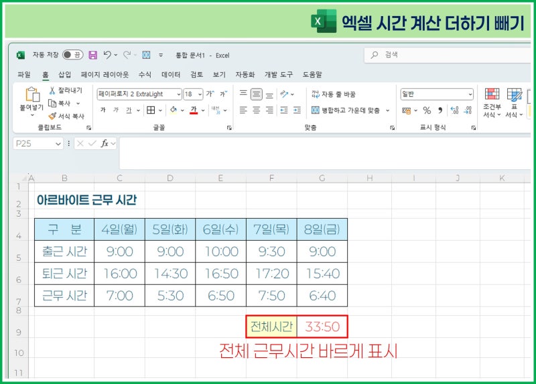Viewport: 536px width, 384px height.
Task: Click 병합하고 가운데 맞춤 button
Action: pyautogui.click(x=346, y=110)
